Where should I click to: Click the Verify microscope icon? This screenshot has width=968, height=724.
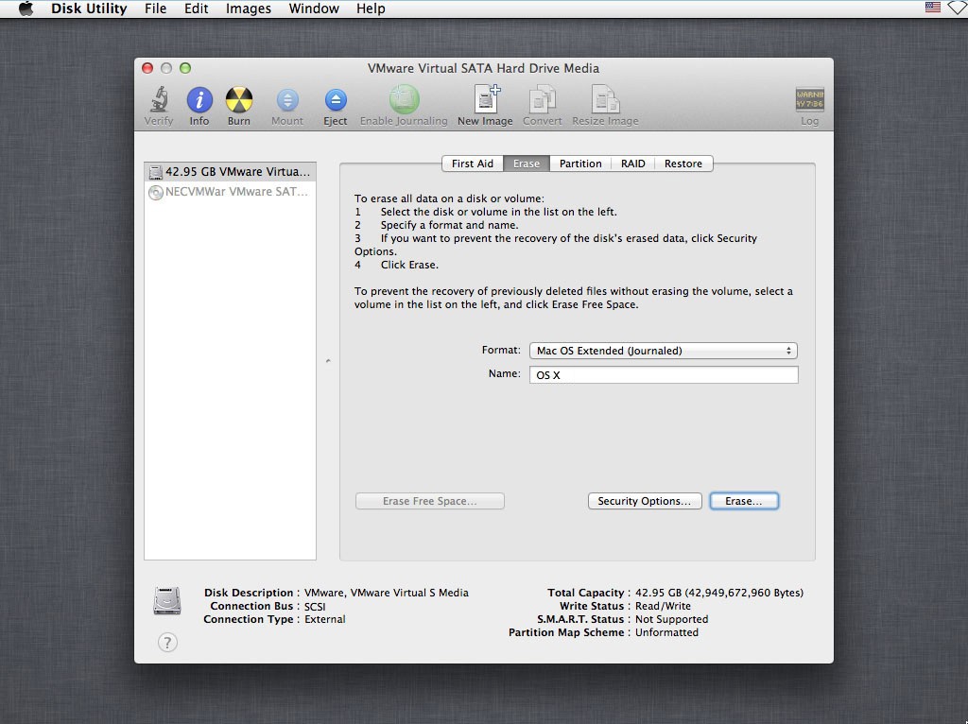[159, 99]
